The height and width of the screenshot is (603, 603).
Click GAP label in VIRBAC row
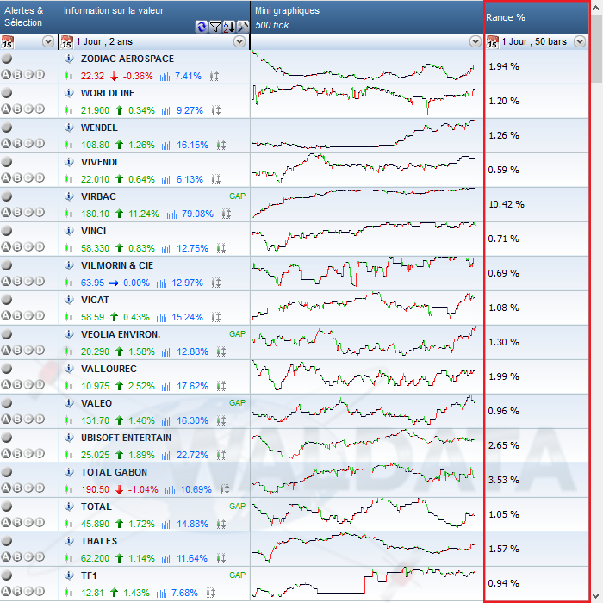[237, 196]
